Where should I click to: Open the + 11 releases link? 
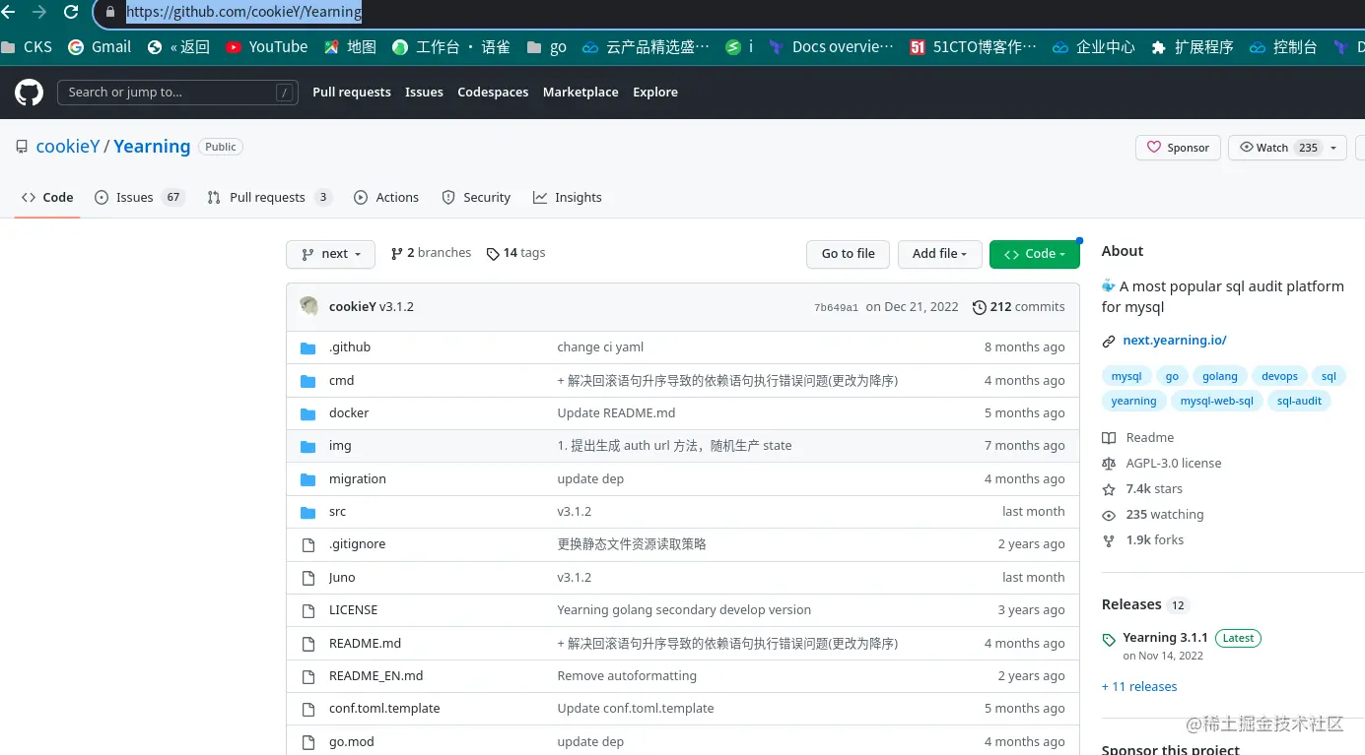(x=1139, y=687)
